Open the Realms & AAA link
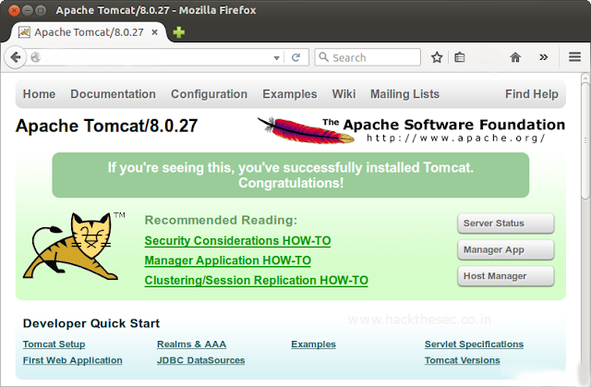Image resolution: width=591 pixels, height=387 pixels. (191, 344)
